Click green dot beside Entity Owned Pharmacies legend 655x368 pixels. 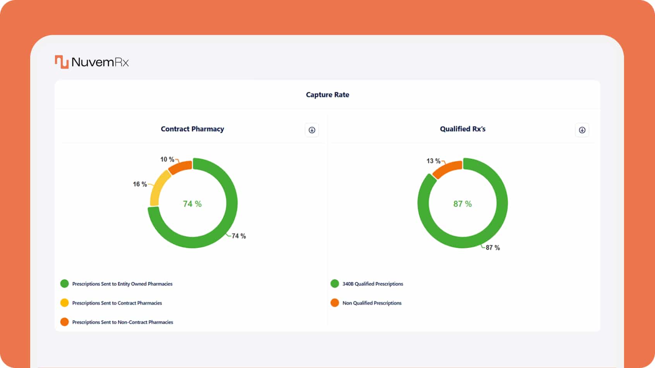(65, 284)
